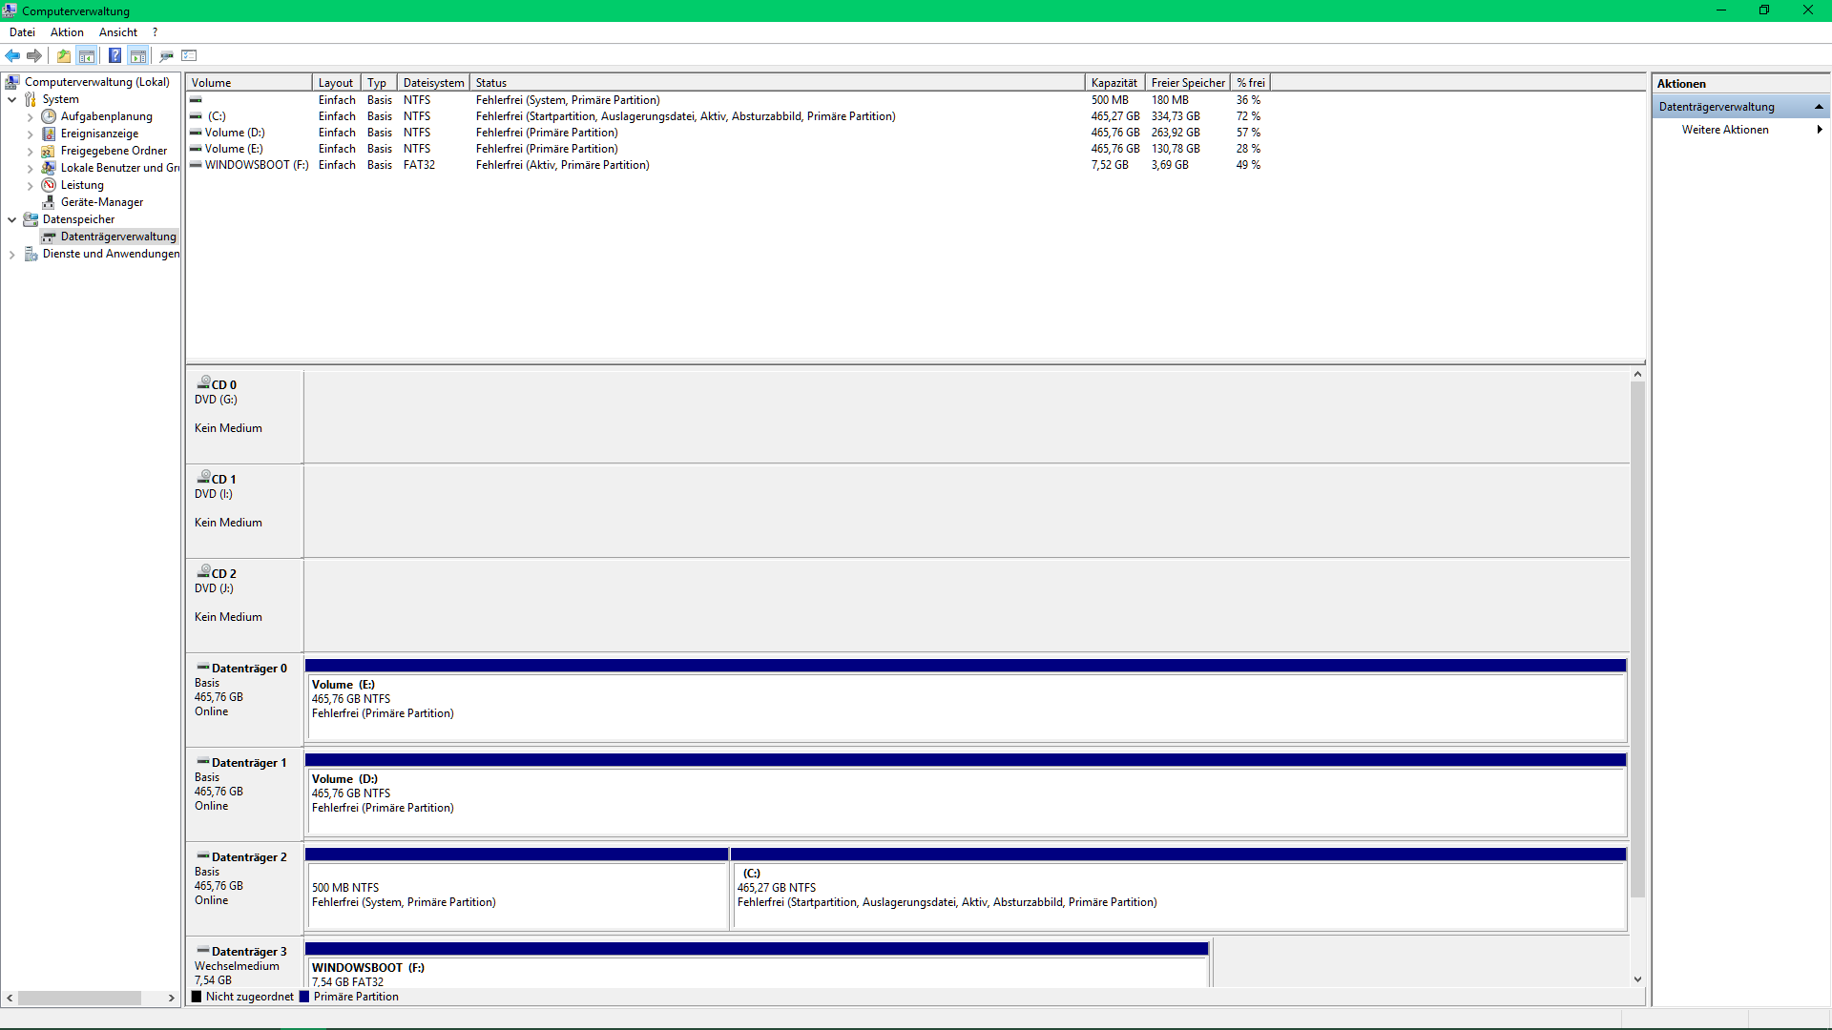Viewport: 1832px width, 1030px height.
Task: Open Geräte-Manager in the tree
Action: pos(101,202)
